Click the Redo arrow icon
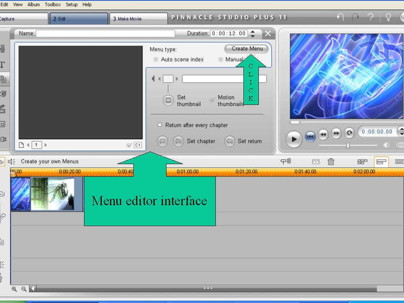 pos(355,17)
